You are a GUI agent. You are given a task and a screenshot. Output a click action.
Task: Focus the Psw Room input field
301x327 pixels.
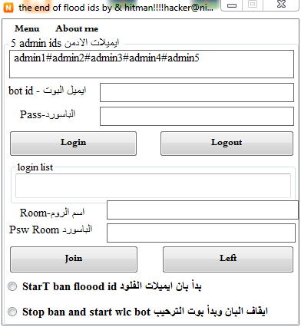pos(201,233)
